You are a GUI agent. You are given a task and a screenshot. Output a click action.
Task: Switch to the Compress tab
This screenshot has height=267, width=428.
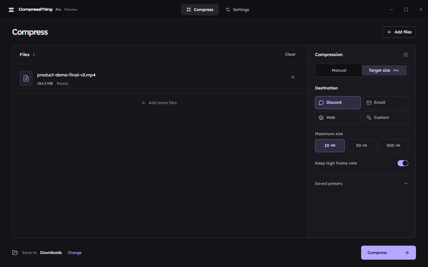[x=200, y=10]
